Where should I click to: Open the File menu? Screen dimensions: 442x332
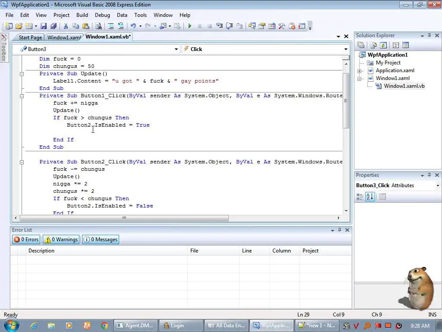9,15
